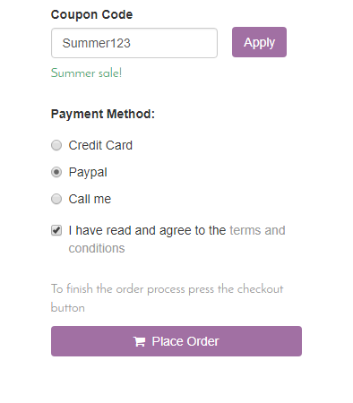The width and height of the screenshot is (353, 403).
Task: Click the Credit Card label text
Action: point(100,145)
